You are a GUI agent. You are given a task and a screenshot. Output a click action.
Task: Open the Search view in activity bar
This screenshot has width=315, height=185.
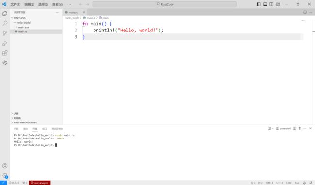(x=5, y=23)
